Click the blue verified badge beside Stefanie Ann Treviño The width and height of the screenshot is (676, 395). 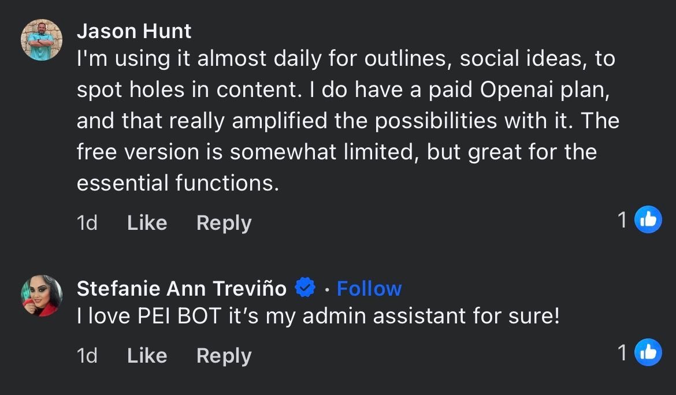click(x=305, y=288)
